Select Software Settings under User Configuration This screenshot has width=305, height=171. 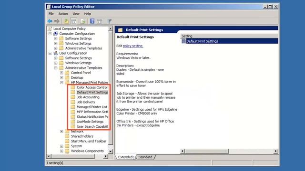pos(78,58)
